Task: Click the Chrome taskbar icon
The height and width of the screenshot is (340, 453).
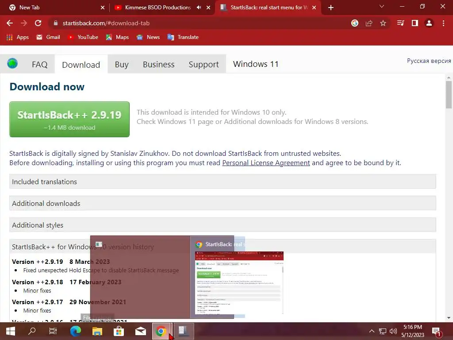Action: click(x=161, y=331)
